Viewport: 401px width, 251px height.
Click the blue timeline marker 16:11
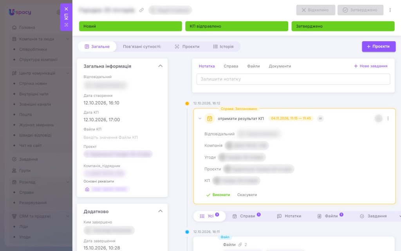(x=187, y=232)
